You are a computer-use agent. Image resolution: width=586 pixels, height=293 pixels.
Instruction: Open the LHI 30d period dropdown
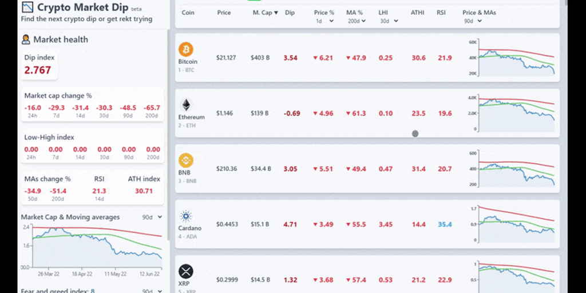point(388,21)
